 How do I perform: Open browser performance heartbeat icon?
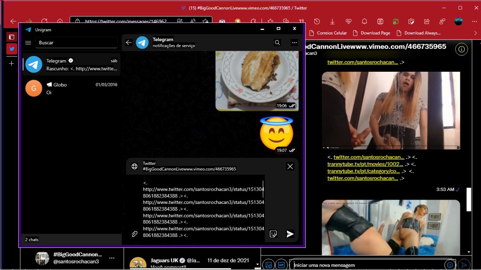[348, 21]
